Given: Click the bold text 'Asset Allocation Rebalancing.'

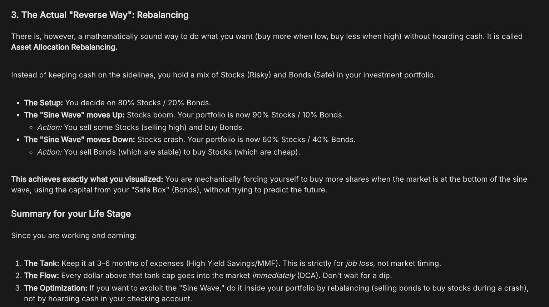Looking at the screenshot, I should 64,47.
